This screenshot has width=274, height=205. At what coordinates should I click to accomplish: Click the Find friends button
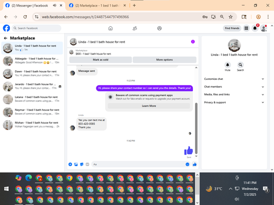[232, 28]
